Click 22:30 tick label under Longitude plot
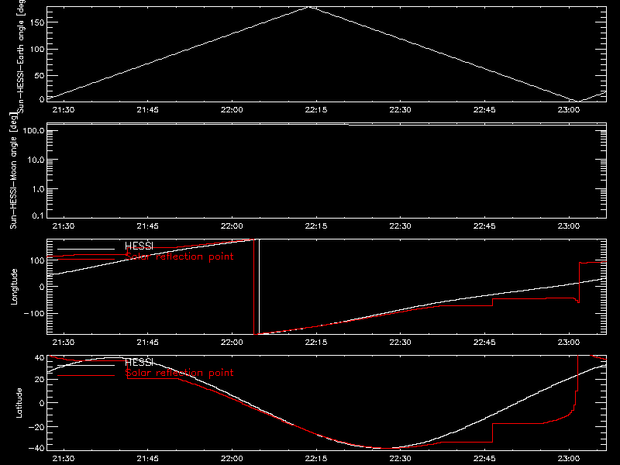The width and height of the screenshot is (620, 465). pos(400,342)
